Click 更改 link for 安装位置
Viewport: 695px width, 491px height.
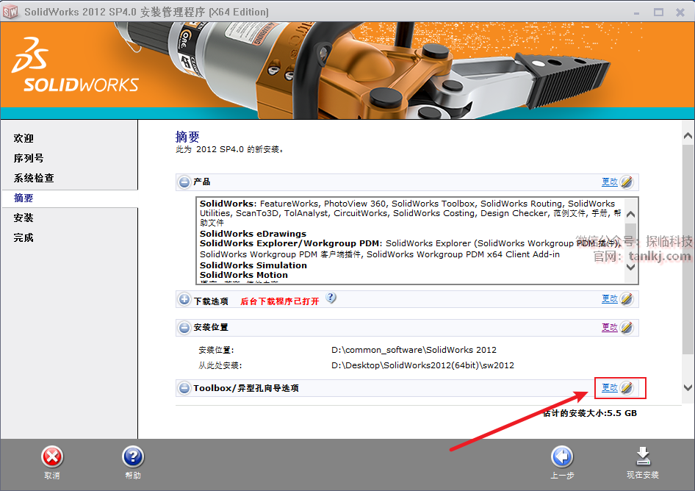610,327
